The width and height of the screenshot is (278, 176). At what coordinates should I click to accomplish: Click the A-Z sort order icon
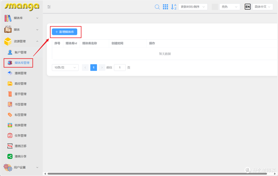point(173,7)
